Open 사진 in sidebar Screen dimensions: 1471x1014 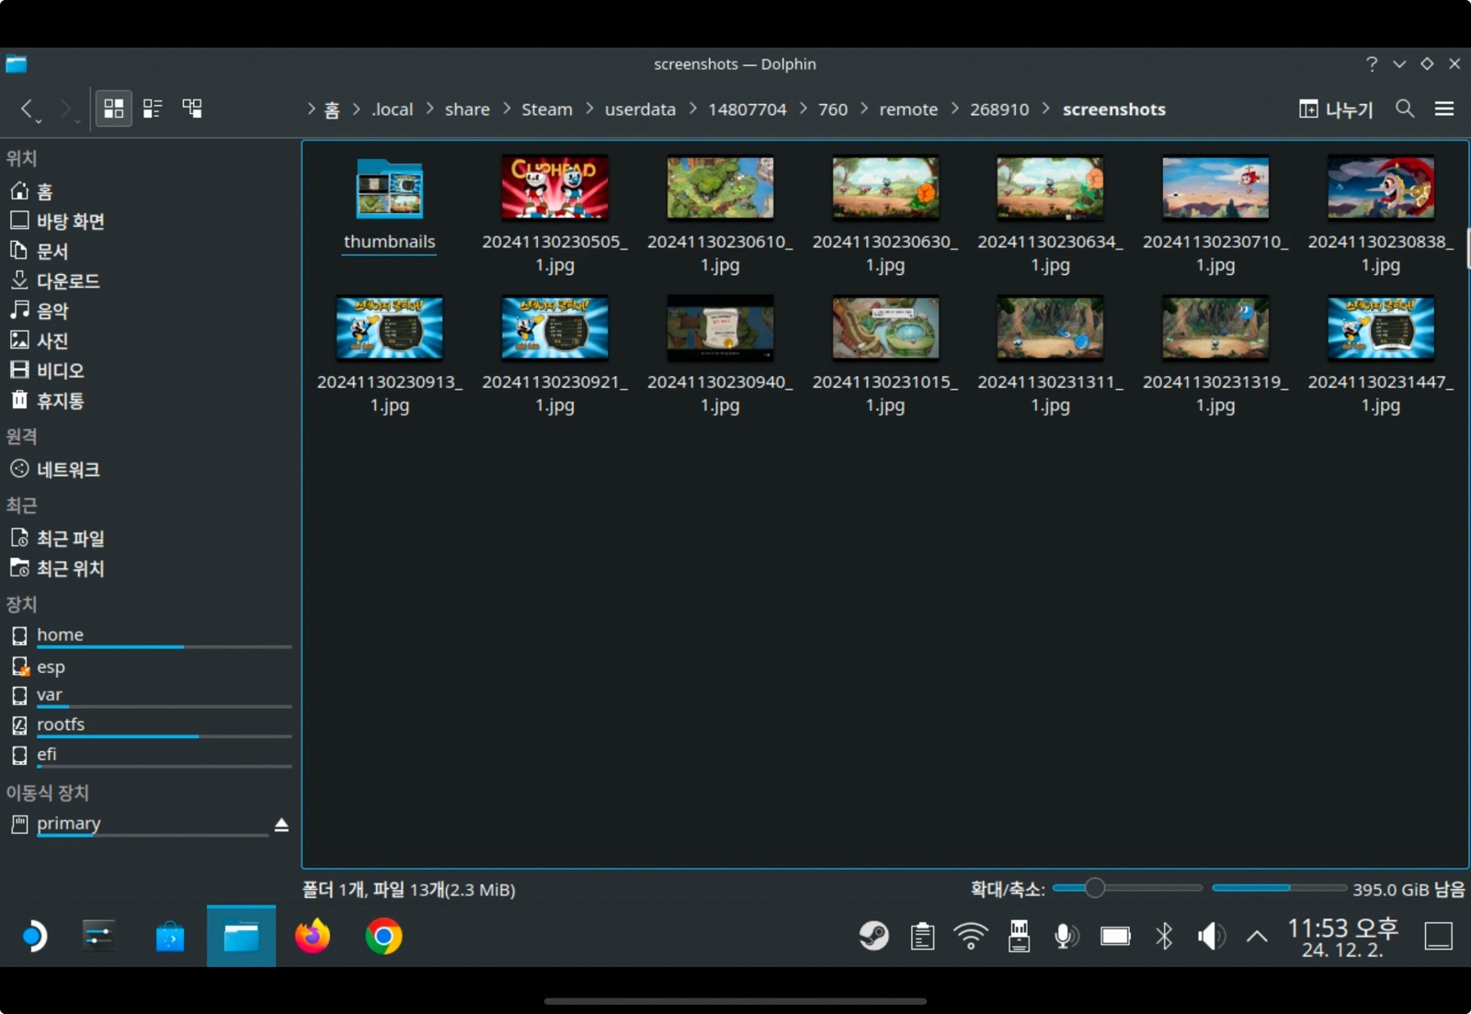pos(149,340)
